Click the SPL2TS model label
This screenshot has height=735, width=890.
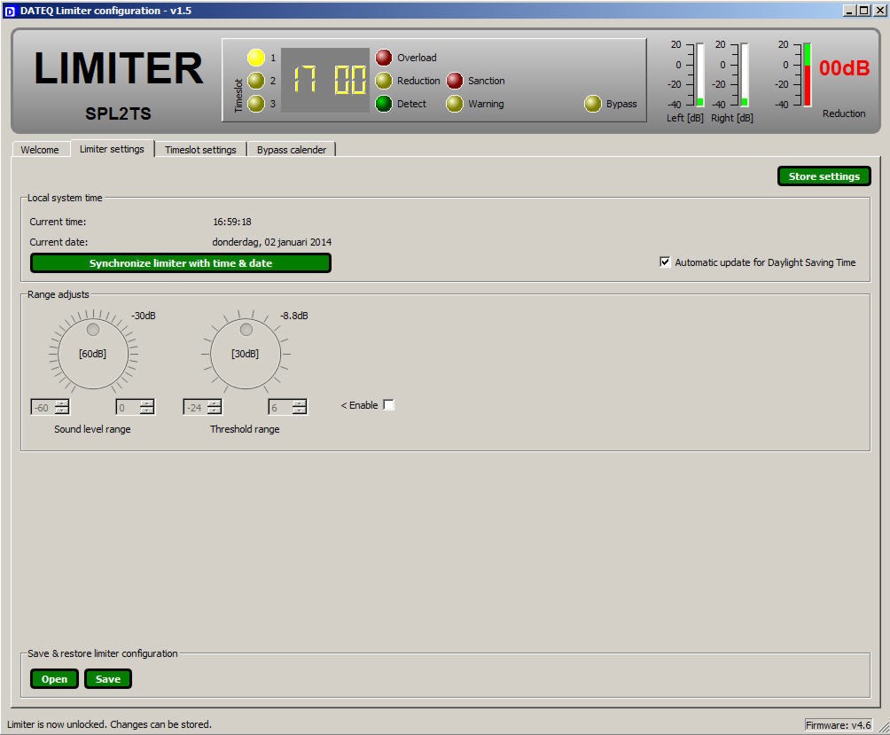click(118, 113)
